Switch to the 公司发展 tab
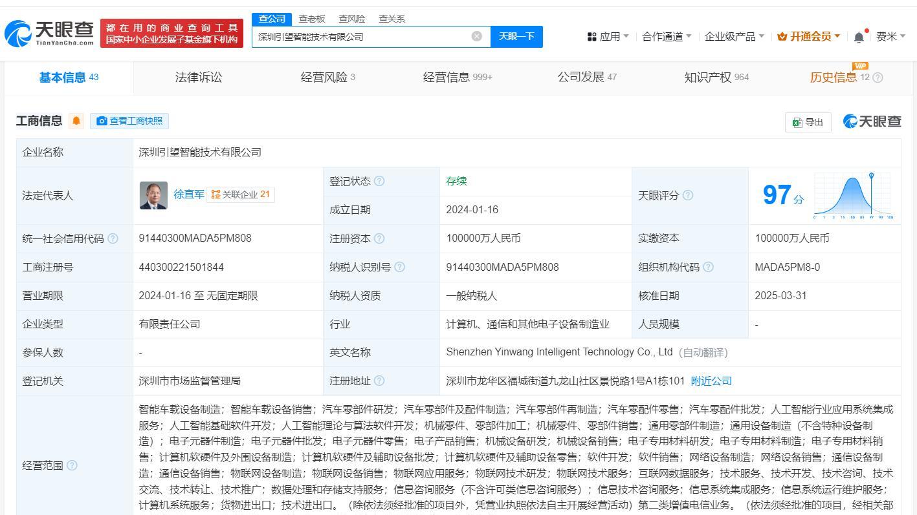 click(x=587, y=78)
